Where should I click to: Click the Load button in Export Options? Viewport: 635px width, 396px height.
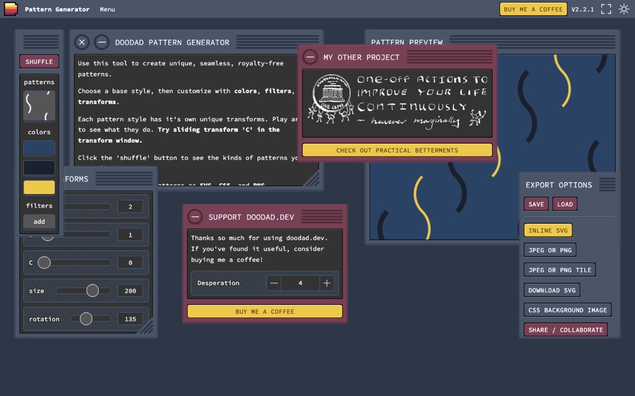(x=565, y=204)
